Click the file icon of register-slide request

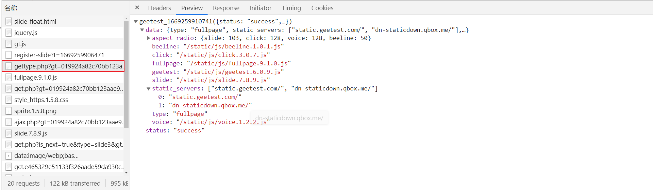click(x=9, y=55)
